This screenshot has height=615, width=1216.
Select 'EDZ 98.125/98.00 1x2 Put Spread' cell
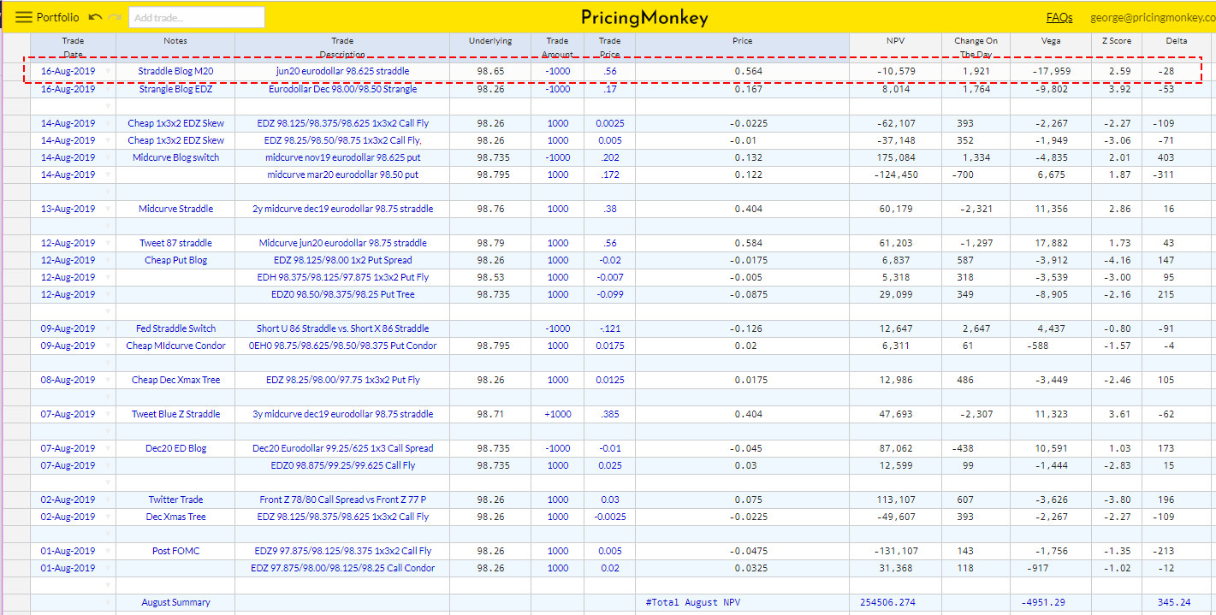click(x=342, y=260)
